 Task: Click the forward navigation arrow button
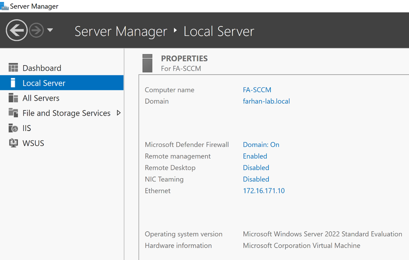[36, 30]
